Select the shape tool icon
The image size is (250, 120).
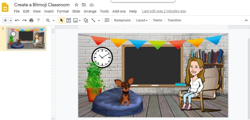pyautogui.click(x=86, y=20)
